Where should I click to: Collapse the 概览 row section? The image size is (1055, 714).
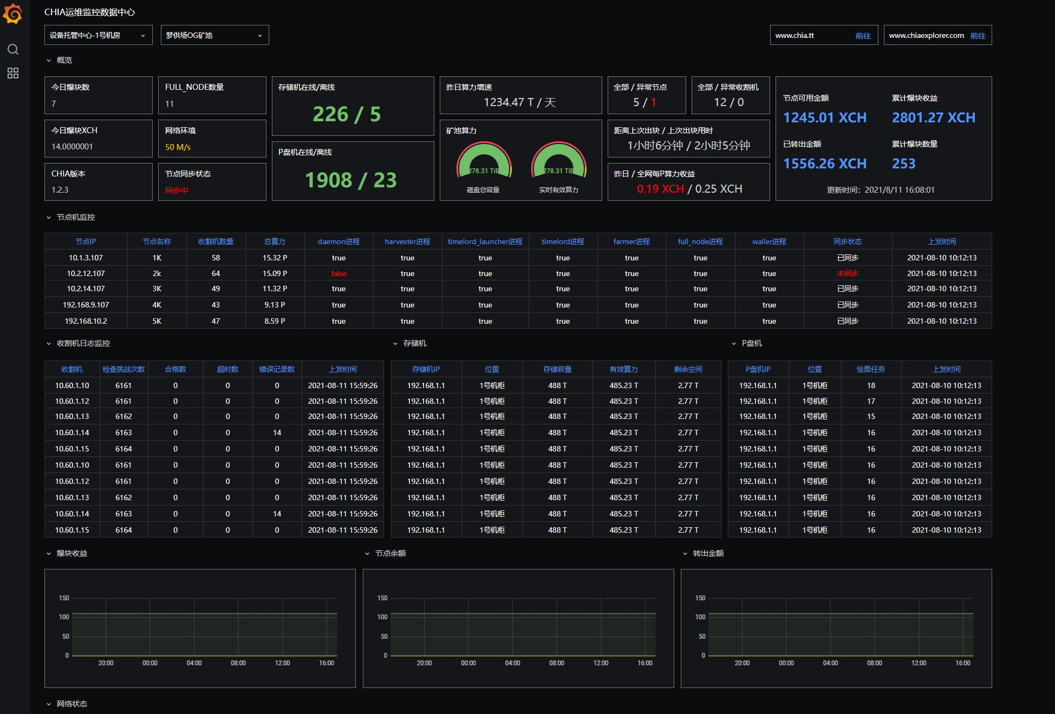(x=59, y=60)
